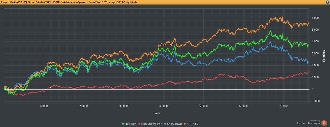
Task: Click the 0 big blinds axis label
Action: (x=313, y=89)
